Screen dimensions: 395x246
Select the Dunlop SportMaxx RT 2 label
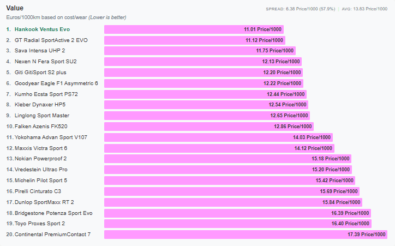44,202
